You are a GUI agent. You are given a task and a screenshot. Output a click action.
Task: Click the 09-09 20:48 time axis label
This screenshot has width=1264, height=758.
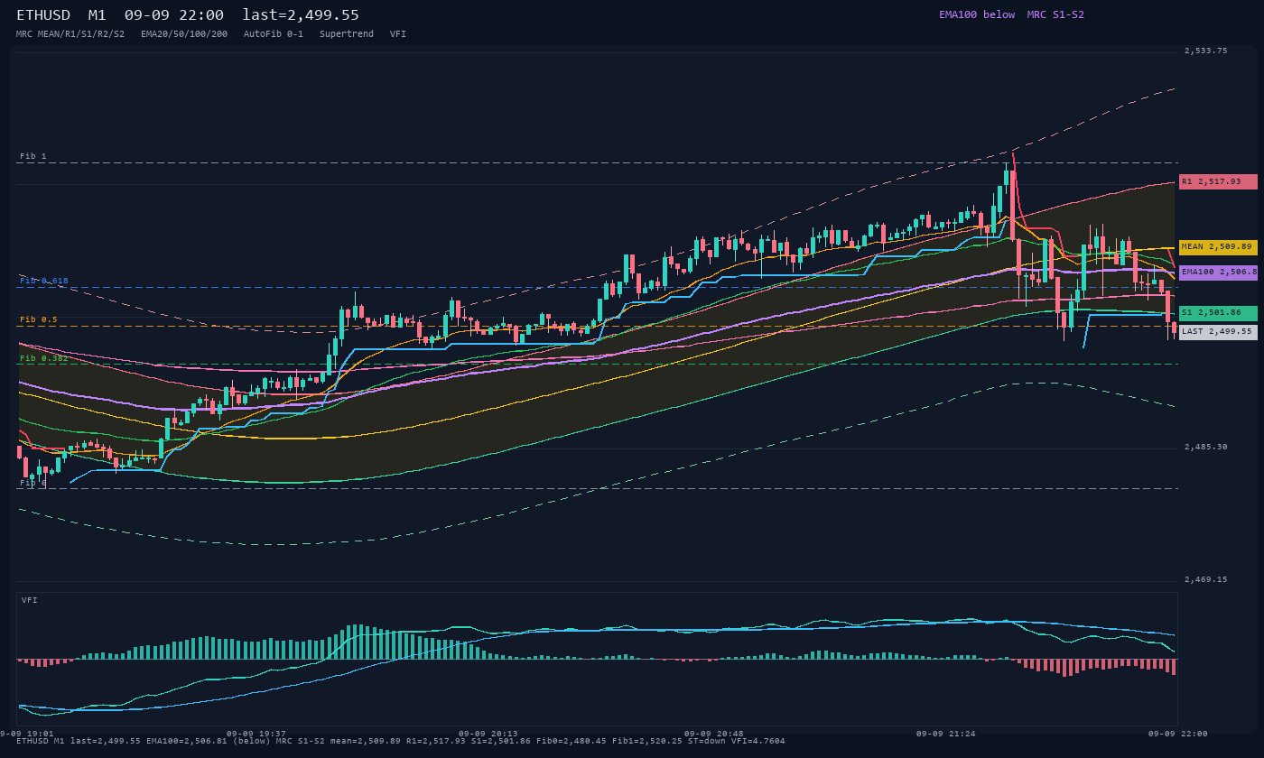pyautogui.click(x=714, y=734)
